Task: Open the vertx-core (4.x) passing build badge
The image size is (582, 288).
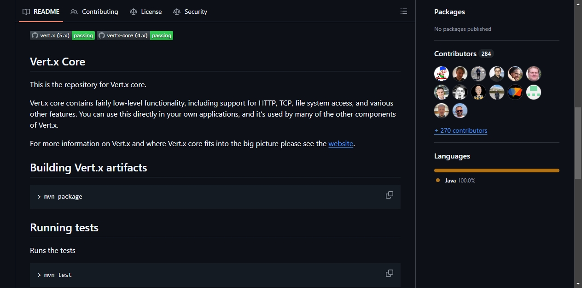Action: [x=135, y=35]
